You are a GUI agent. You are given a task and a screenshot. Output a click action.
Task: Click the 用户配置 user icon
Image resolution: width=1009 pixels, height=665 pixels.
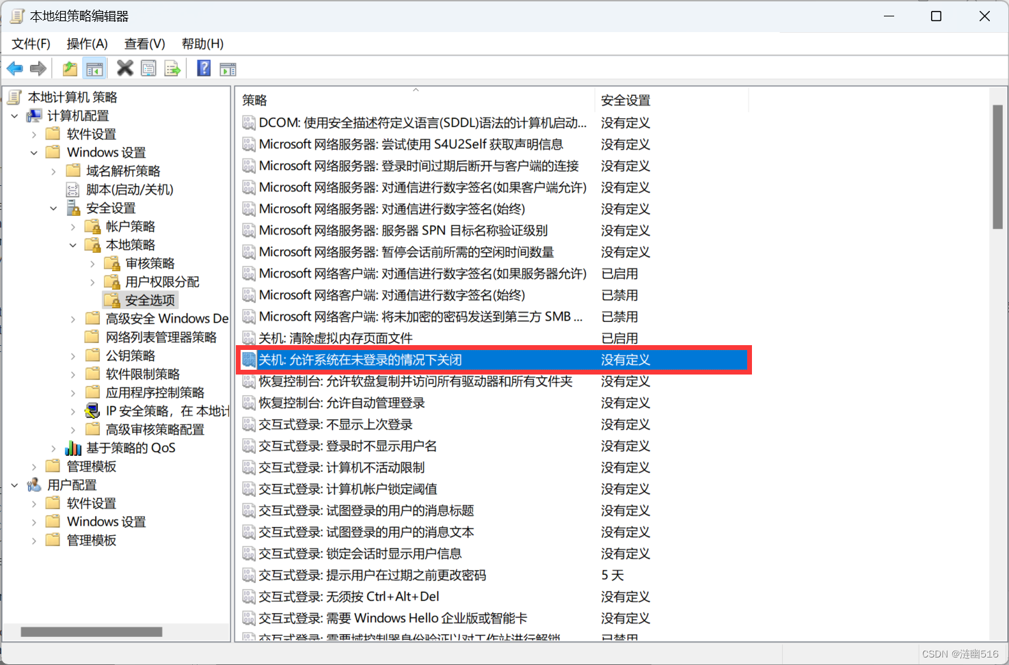[x=34, y=485]
